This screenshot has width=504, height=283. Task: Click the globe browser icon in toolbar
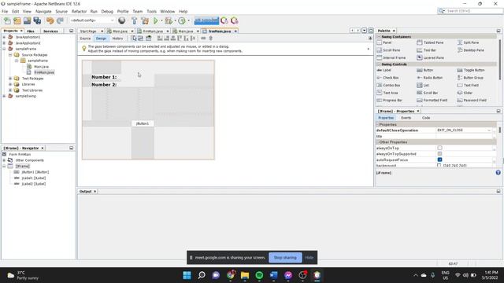(122, 20)
